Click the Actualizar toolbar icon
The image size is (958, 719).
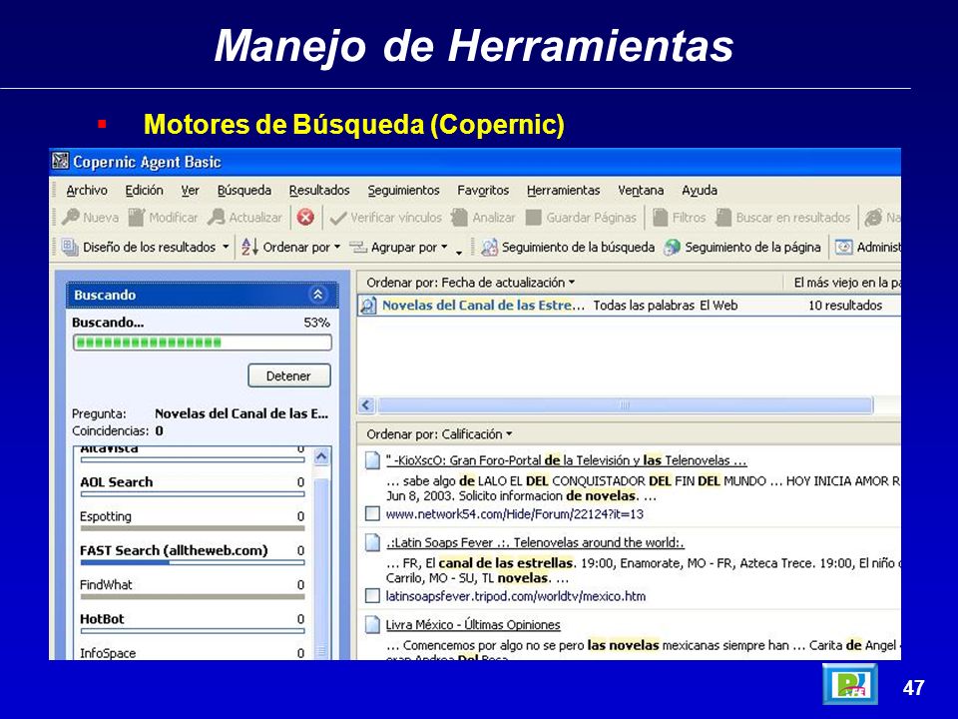tap(217, 217)
